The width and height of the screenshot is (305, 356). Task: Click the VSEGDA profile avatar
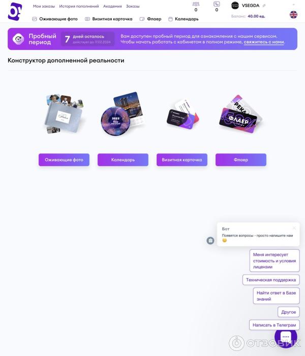point(235,6)
